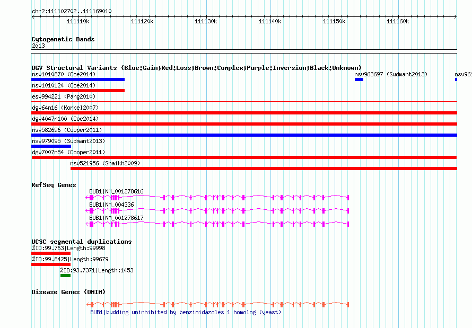Screen dimensions: 472x328
Task: Select duplication label %ID:99.763|Length:99998
Action: point(68,248)
